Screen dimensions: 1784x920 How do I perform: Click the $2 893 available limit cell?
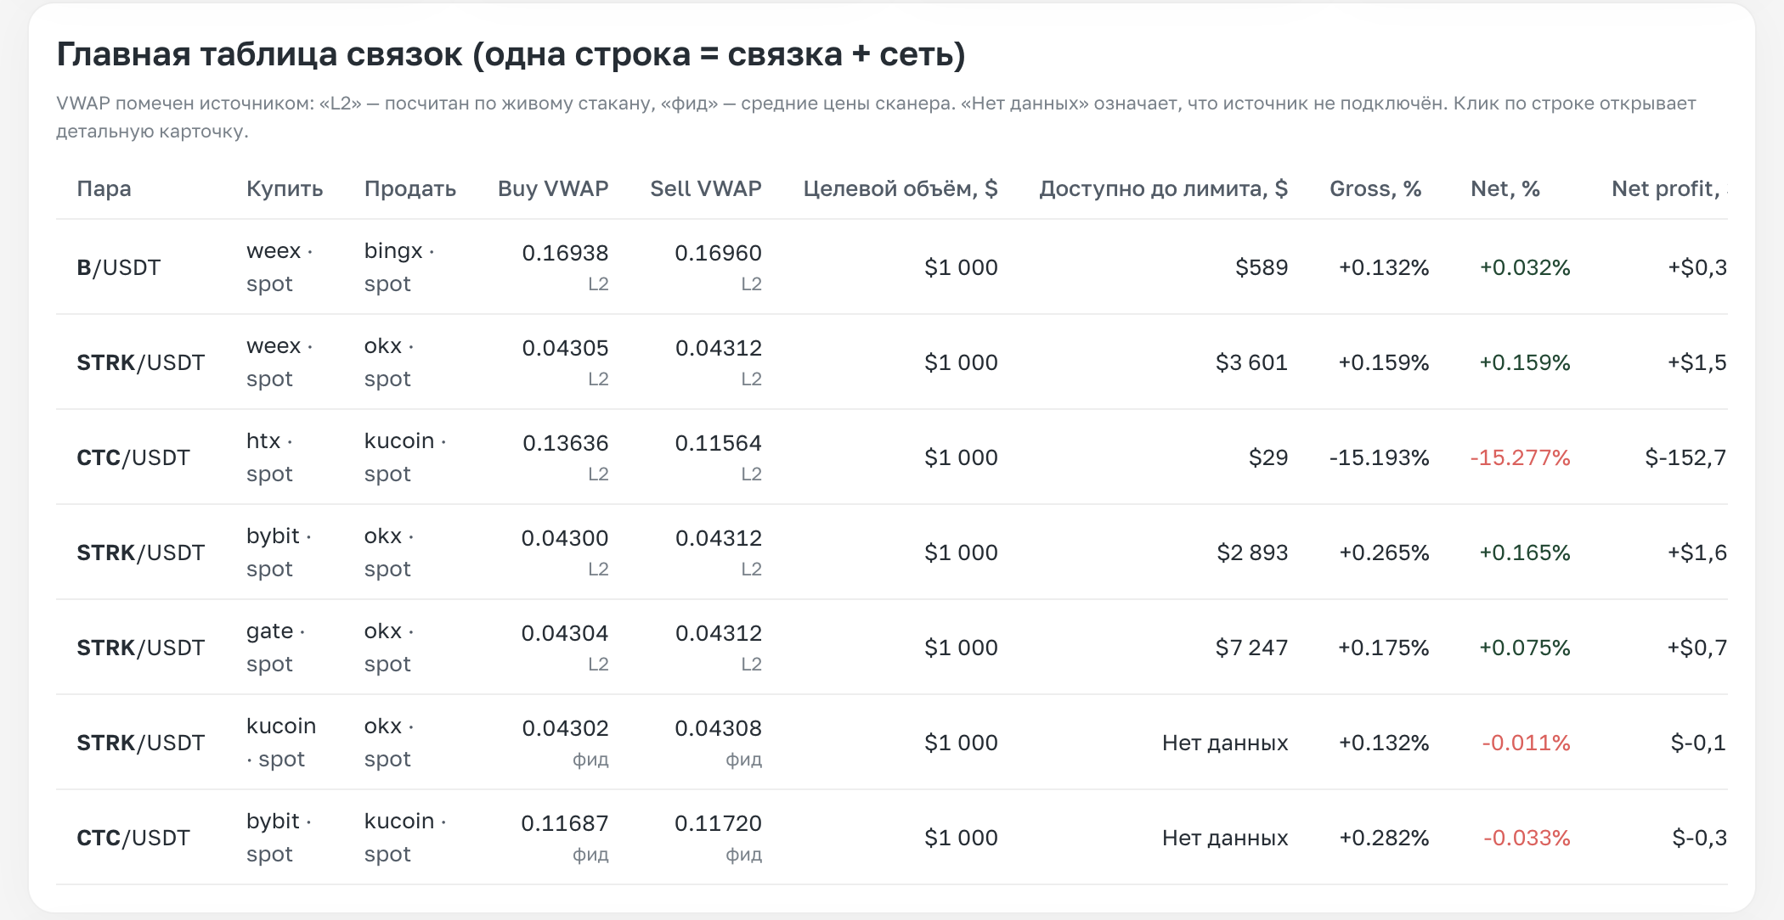(x=1252, y=553)
